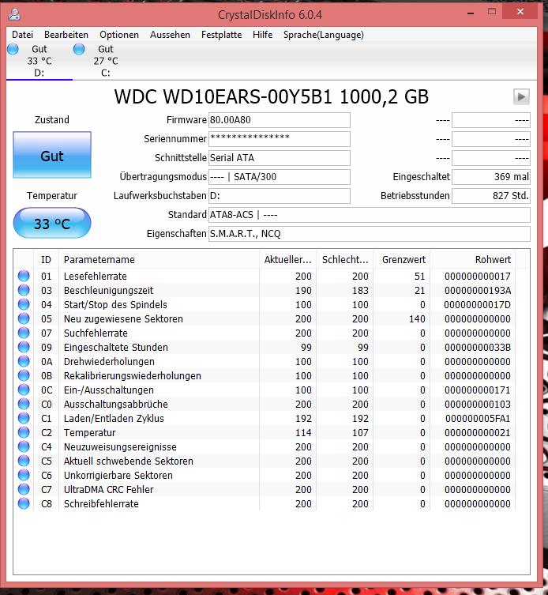Click the Aktueller... column header
548x595 pixels.
tap(288, 259)
